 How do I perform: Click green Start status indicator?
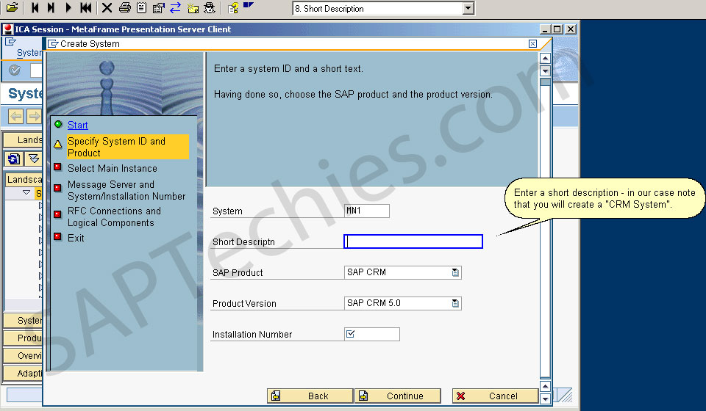[58, 124]
